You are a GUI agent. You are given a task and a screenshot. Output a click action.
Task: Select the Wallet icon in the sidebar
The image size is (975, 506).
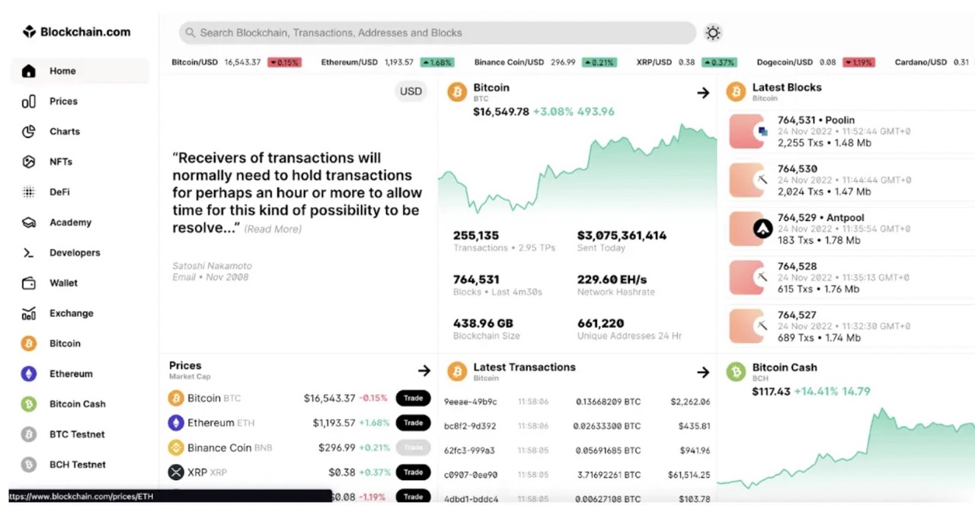tap(27, 283)
